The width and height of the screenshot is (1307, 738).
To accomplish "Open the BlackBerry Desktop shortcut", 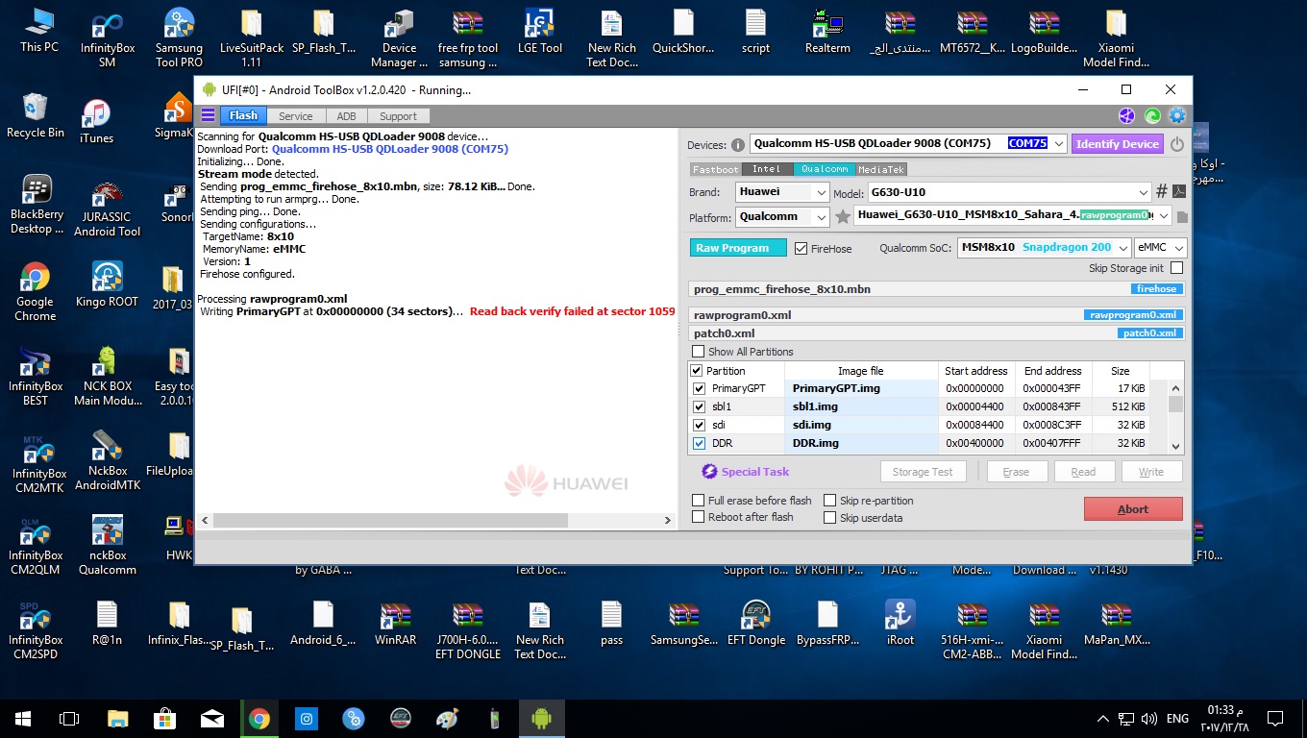I will click(x=37, y=206).
